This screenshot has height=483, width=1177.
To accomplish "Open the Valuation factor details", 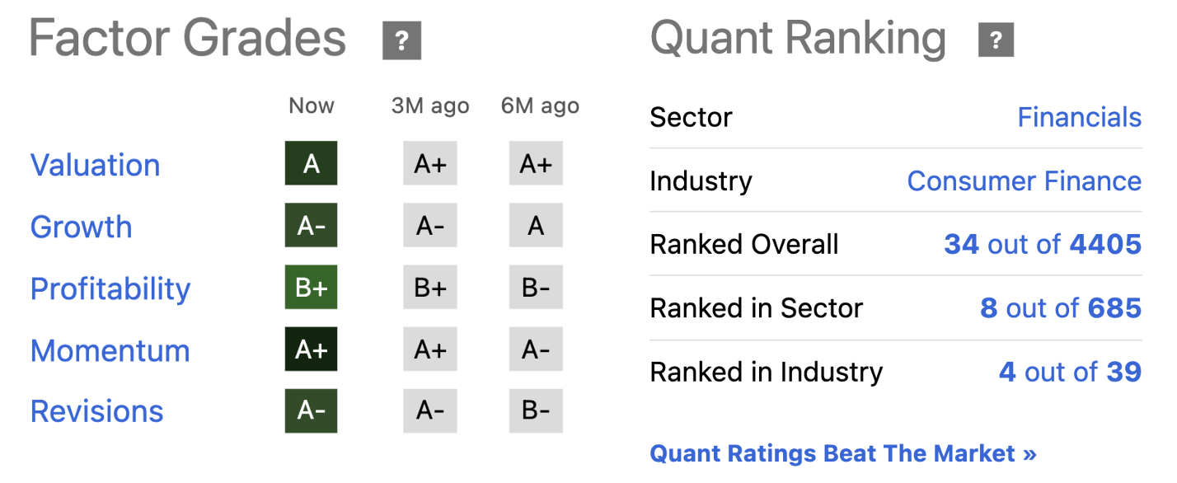I will click(95, 165).
